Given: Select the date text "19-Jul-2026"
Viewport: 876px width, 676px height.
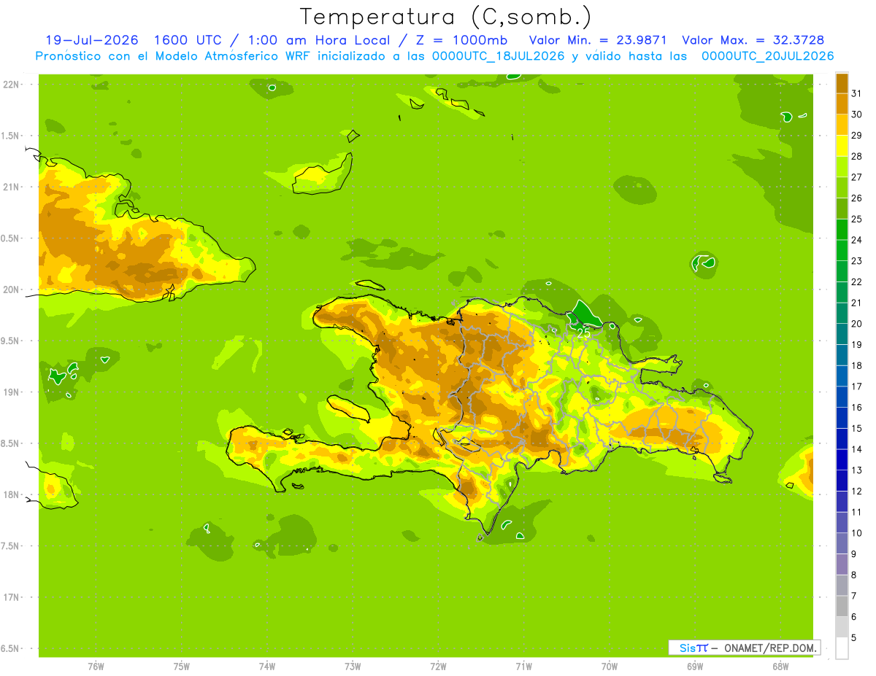Looking at the screenshot, I should (x=91, y=40).
